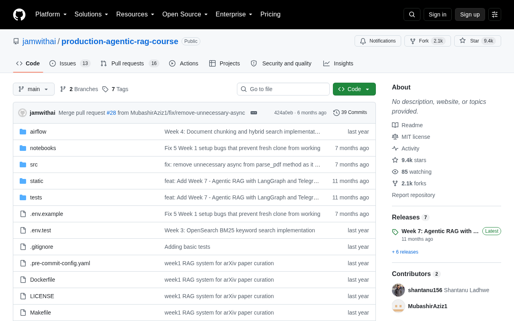Screen dimensions: 514x321
Task: View the 2 Branches link
Action: pyautogui.click(x=79, y=89)
